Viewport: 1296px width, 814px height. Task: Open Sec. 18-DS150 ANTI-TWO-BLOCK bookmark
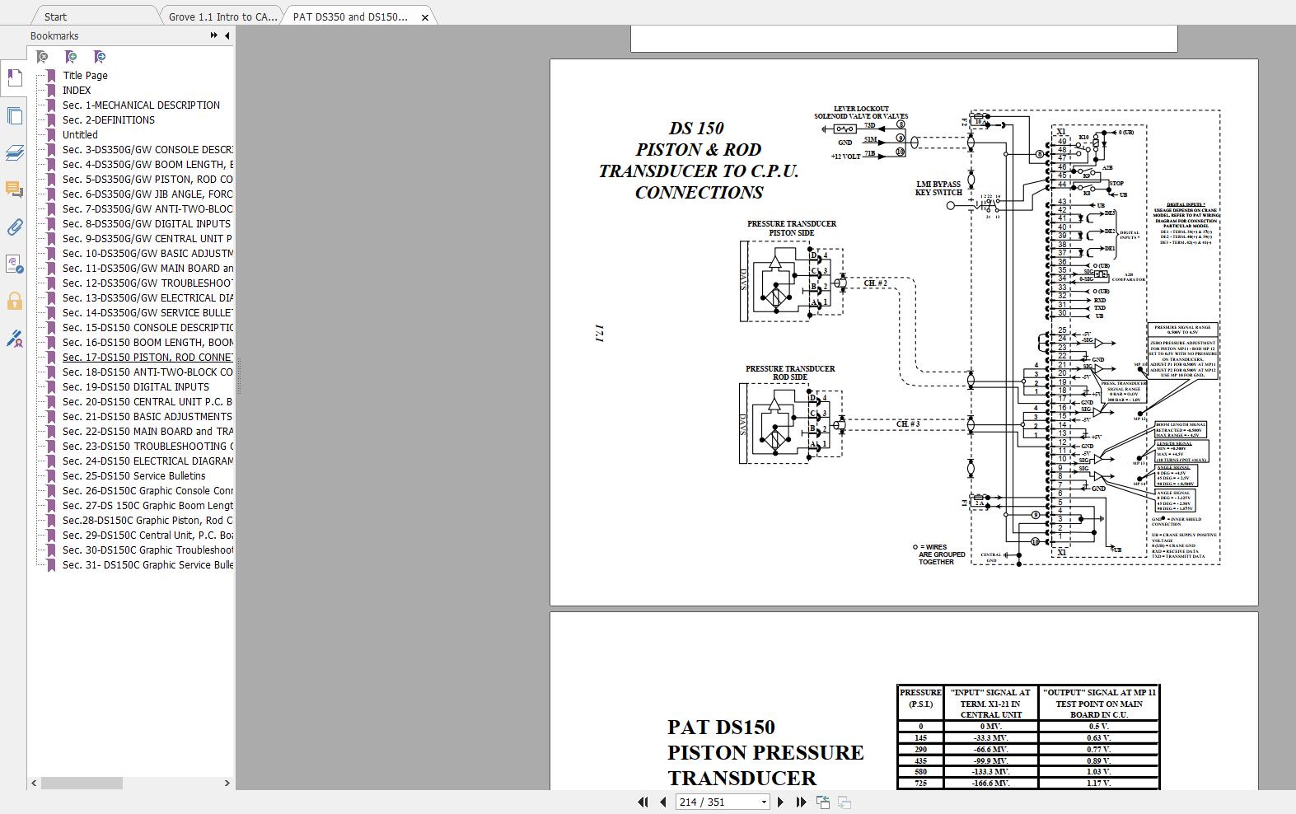(147, 372)
